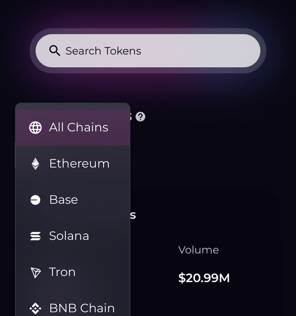Pick the Base text label in chain list
Viewport: 296px width, 316px height.
[64, 199]
